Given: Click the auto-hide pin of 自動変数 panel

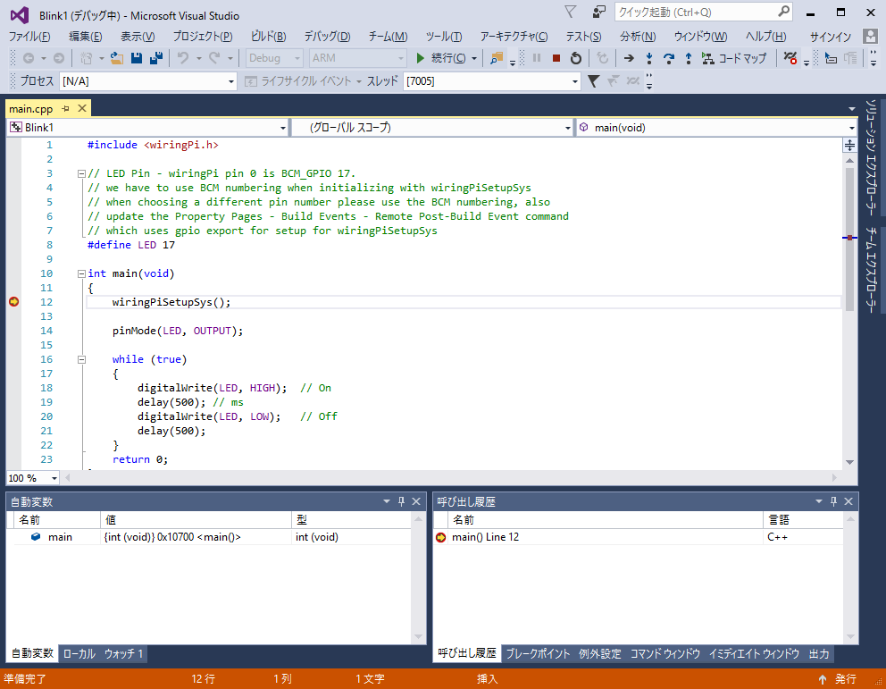Looking at the screenshot, I should pos(401,501).
